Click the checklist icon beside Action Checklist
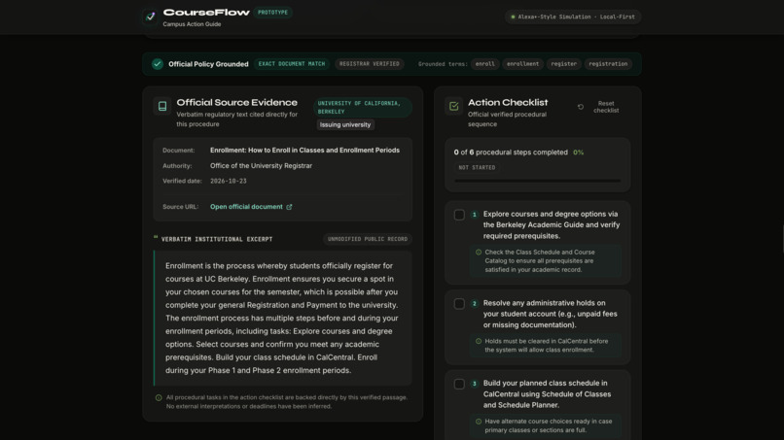Image resolution: width=784 pixels, height=440 pixels. (x=454, y=106)
